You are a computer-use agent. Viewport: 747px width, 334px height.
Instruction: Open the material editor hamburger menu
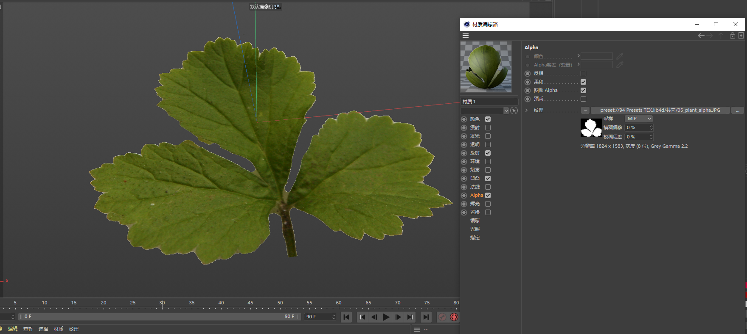pyautogui.click(x=466, y=36)
